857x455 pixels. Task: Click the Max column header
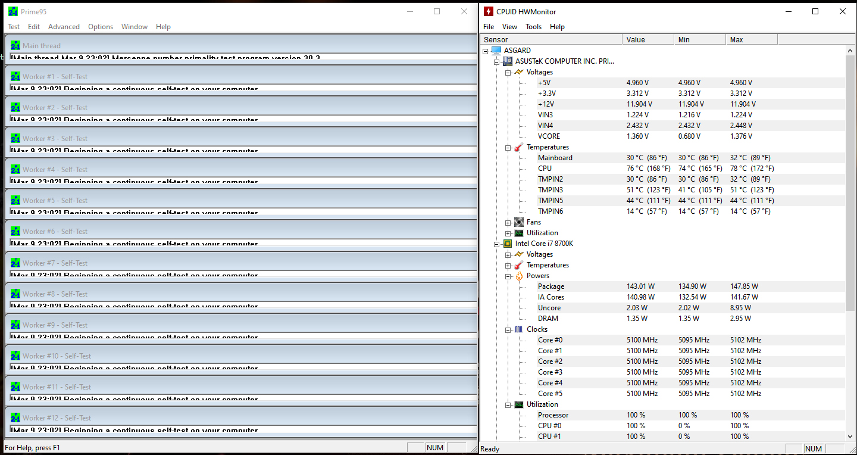[x=752, y=40]
